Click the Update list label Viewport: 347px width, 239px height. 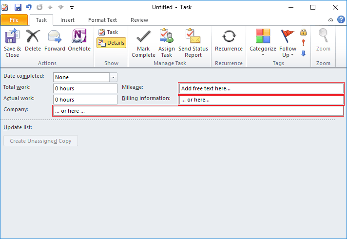18,128
